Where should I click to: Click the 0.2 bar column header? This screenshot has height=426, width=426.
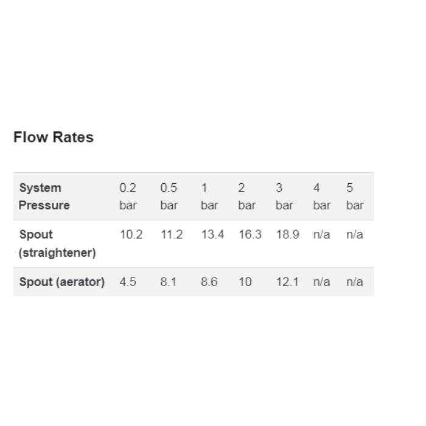pos(128,197)
